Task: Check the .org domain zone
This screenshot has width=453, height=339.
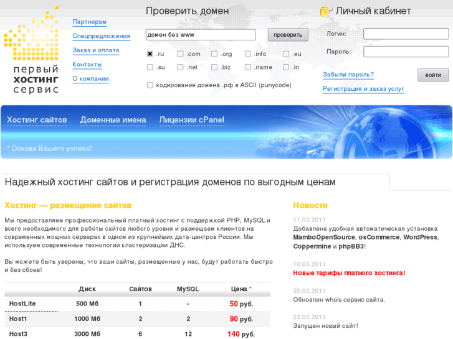Action: pyautogui.click(x=214, y=54)
